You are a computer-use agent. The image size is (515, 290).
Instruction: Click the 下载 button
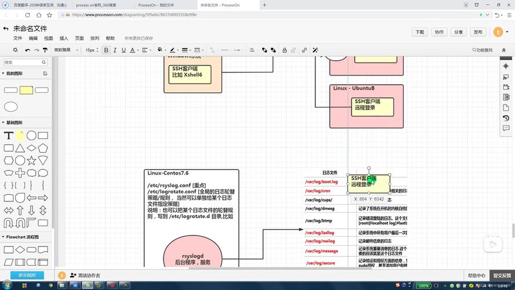(420, 32)
